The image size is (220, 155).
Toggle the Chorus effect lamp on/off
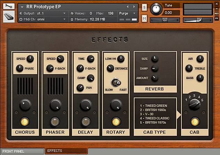(25, 122)
